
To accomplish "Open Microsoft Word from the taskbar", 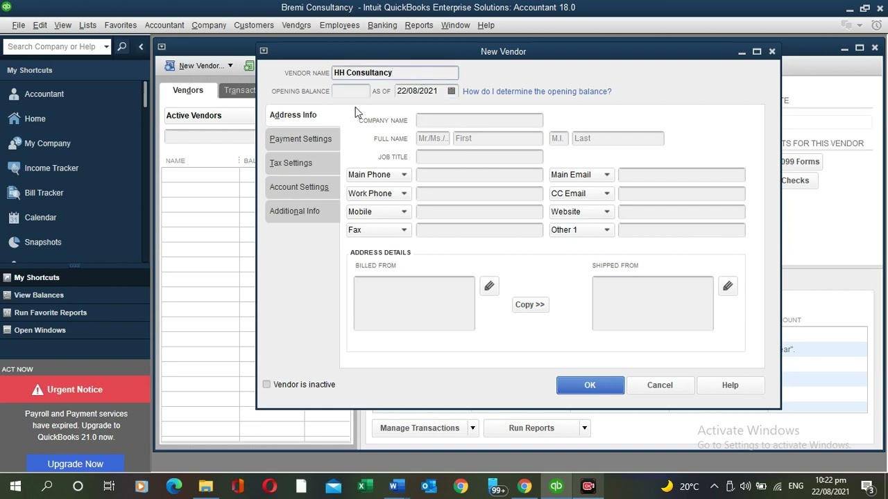I will [395, 487].
